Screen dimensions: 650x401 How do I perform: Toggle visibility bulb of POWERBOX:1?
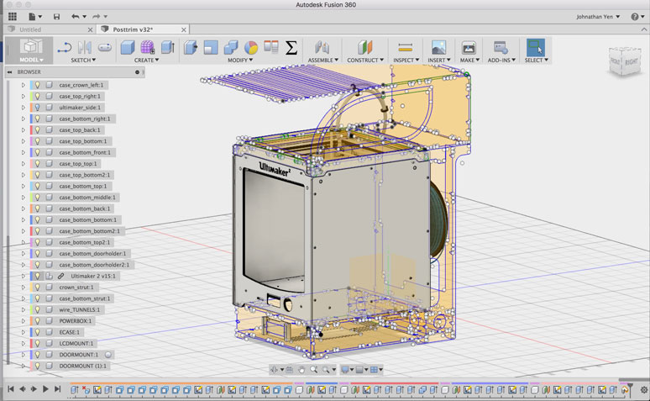37,321
